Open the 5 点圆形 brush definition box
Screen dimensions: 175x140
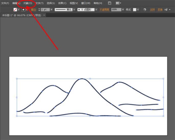(x=86, y=10)
